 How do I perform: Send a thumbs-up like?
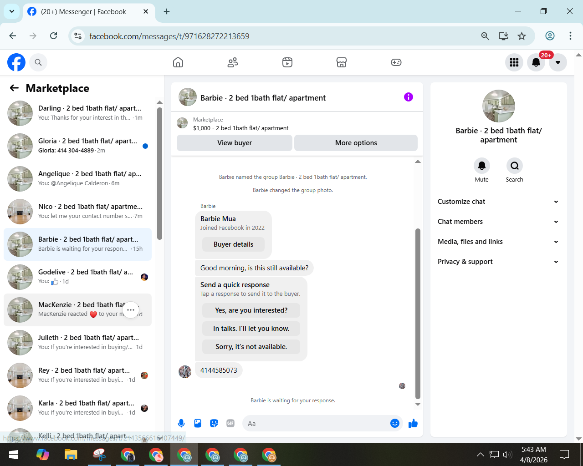pos(413,423)
